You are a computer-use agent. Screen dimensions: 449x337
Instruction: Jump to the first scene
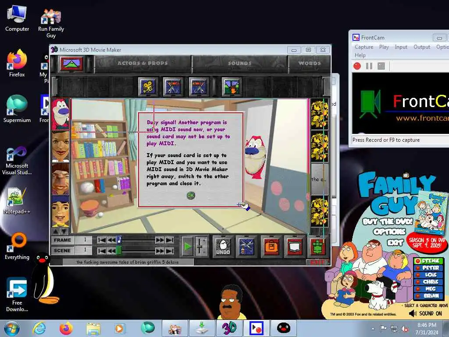[102, 251]
